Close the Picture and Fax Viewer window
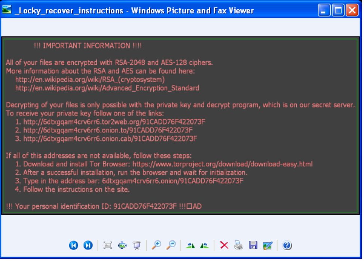Screen dimensions: 364x261 point(352,10)
